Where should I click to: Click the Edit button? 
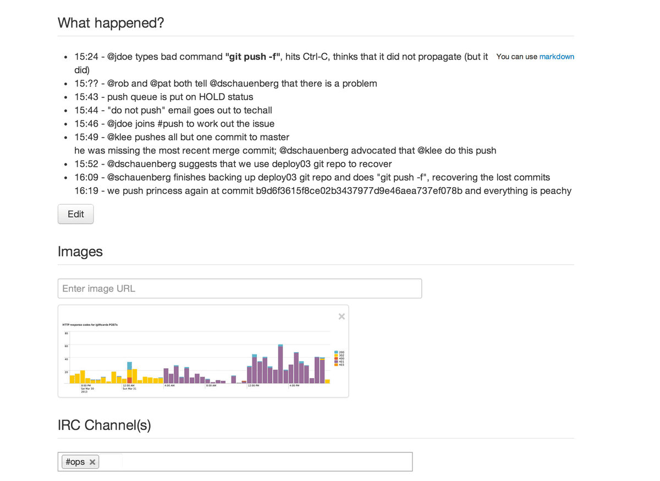click(x=75, y=214)
